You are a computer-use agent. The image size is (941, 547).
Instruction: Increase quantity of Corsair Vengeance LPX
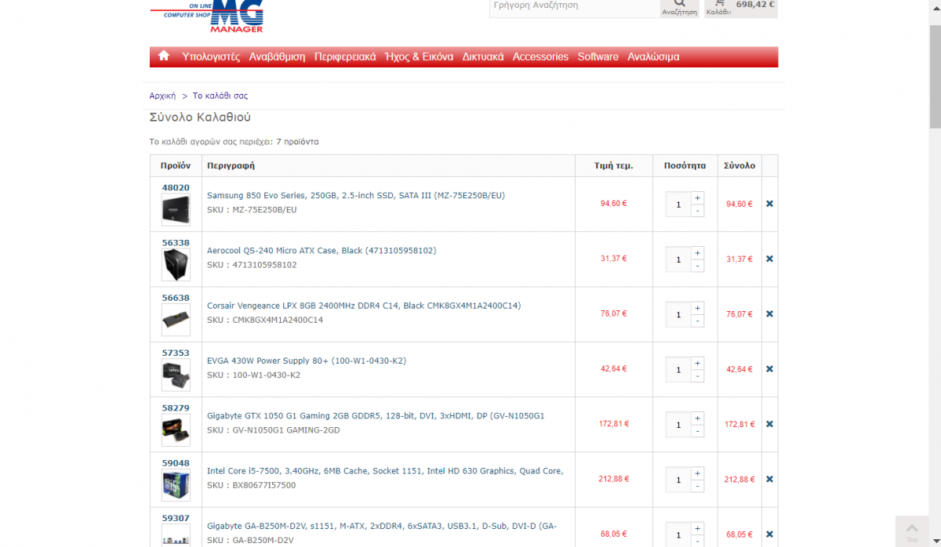coord(698,307)
